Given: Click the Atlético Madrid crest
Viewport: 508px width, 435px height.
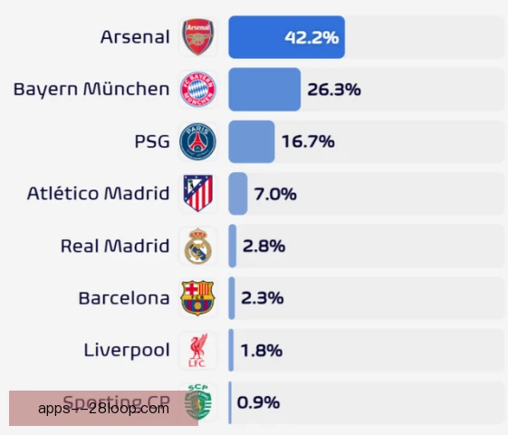Looking at the screenshot, I should pos(198,194).
